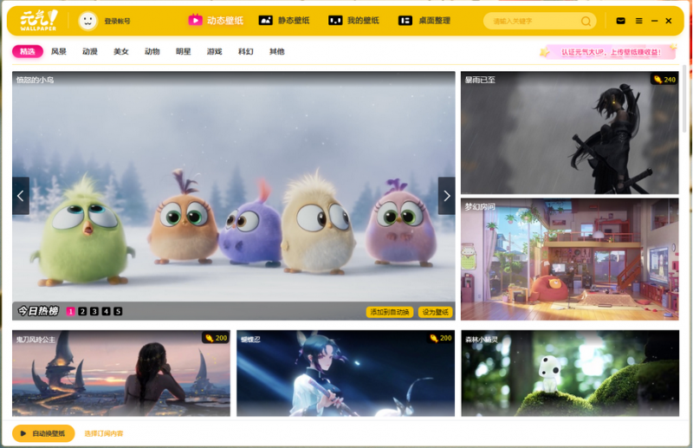The height and width of the screenshot is (448, 693).
Task: Click the 添加到自动换 button
Action: click(x=389, y=312)
